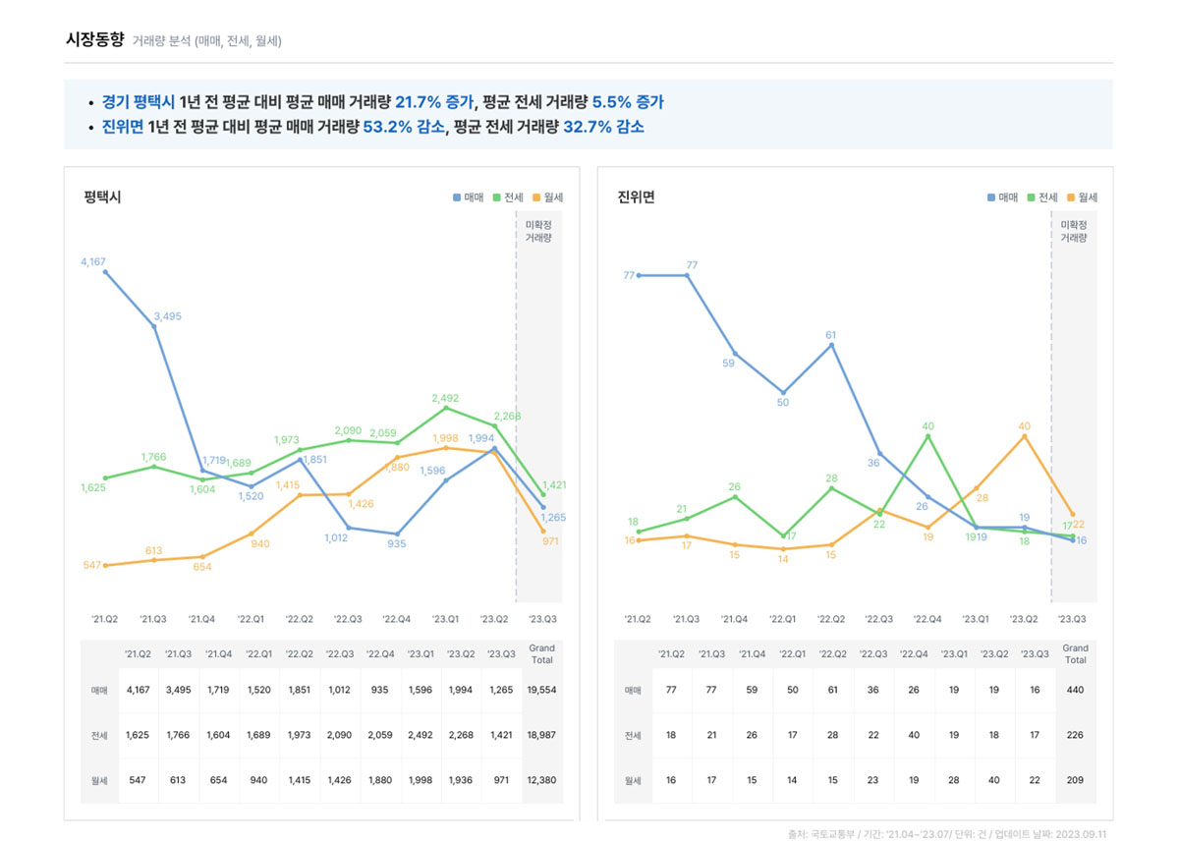This screenshot has height=843, width=1179.
Task: Toggle the 전세 legend entry in 진위면 chart
Action: click(x=1042, y=197)
